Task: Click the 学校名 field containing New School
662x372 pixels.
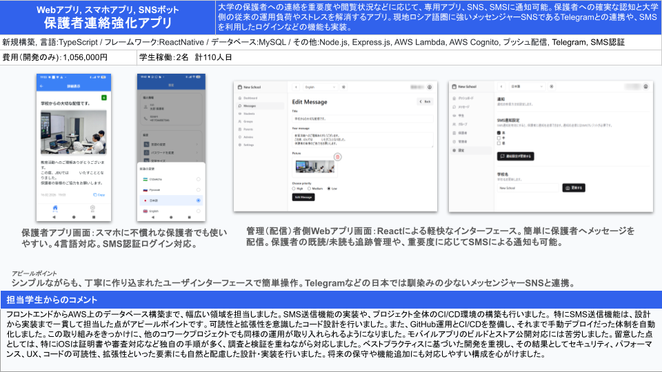Action: 528,188
